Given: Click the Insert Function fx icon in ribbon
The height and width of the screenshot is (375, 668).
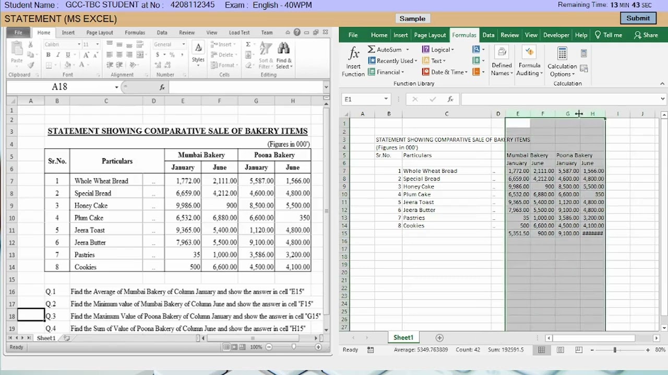Looking at the screenshot, I should 353,53.
